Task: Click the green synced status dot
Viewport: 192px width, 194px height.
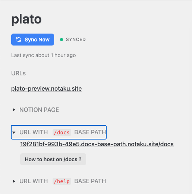Action: [62, 40]
